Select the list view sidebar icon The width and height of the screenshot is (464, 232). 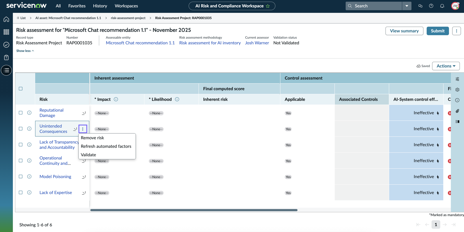pyautogui.click(x=6, y=70)
